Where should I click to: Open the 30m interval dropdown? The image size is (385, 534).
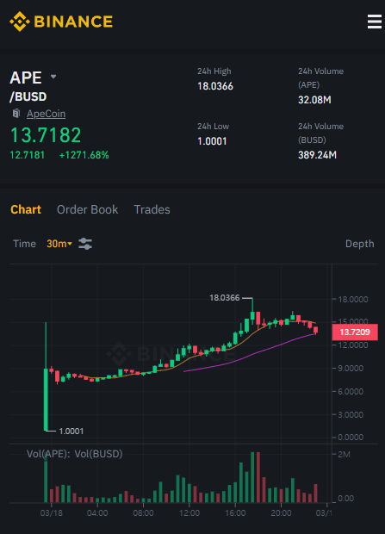pyautogui.click(x=59, y=244)
